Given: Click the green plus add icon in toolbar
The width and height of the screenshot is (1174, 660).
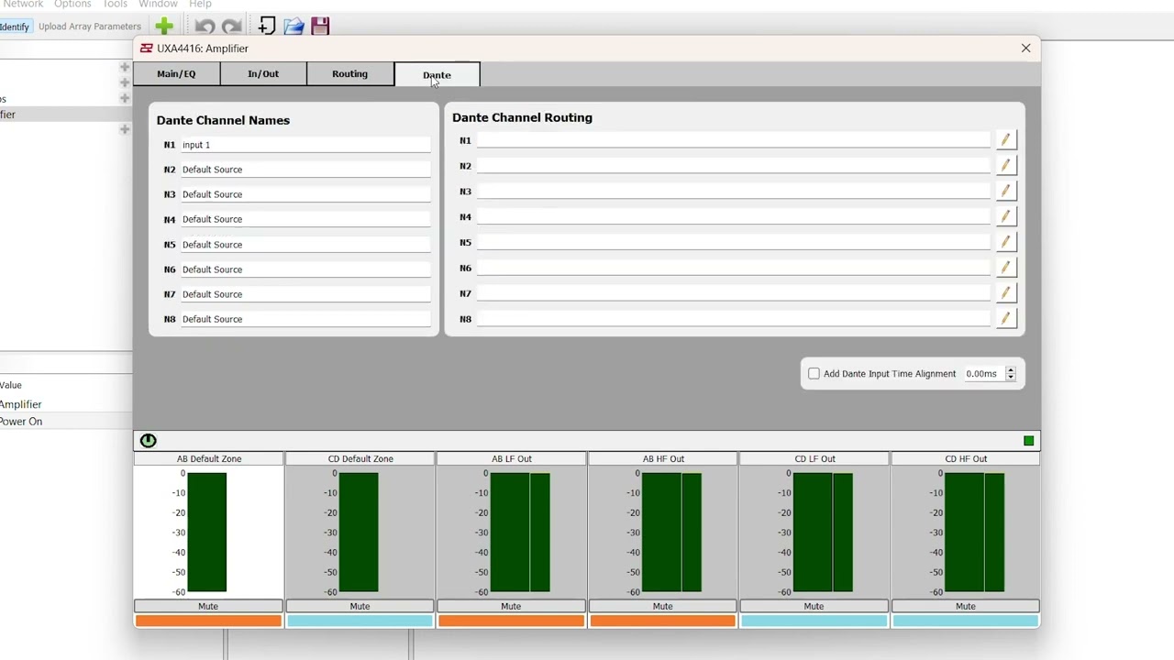Looking at the screenshot, I should (x=164, y=26).
